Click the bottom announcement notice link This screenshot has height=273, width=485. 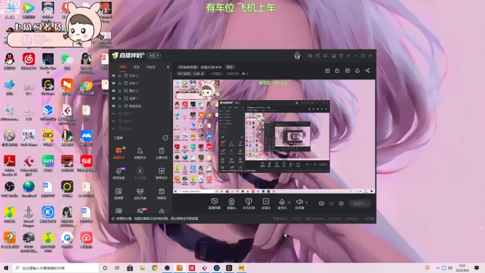(157, 218)
